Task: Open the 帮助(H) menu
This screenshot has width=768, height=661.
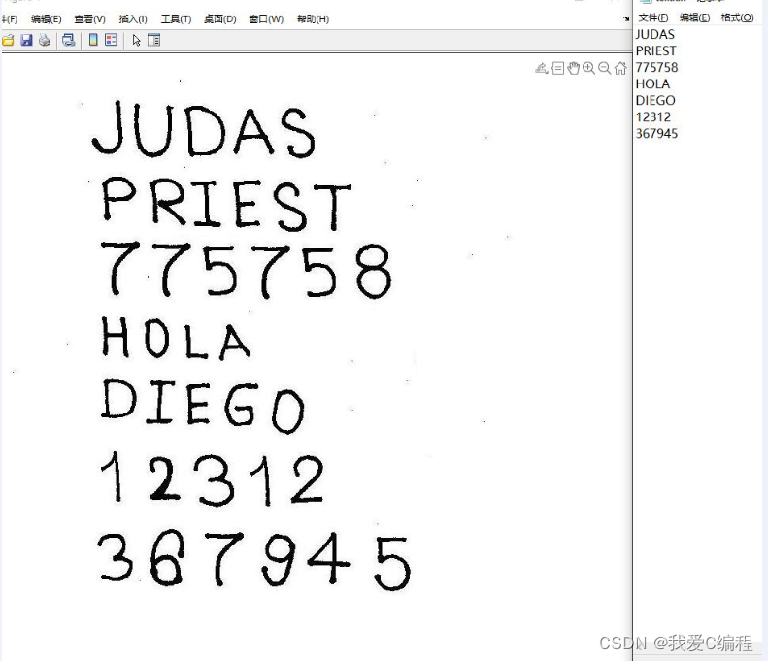Action: coord(313,19)
